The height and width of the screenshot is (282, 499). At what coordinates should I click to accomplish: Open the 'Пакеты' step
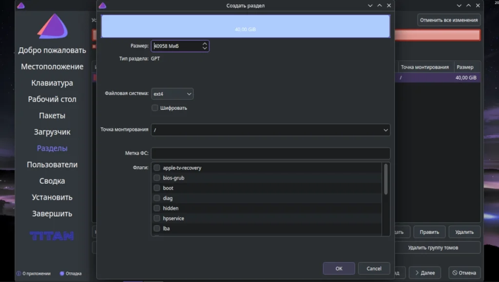[52, 116]
